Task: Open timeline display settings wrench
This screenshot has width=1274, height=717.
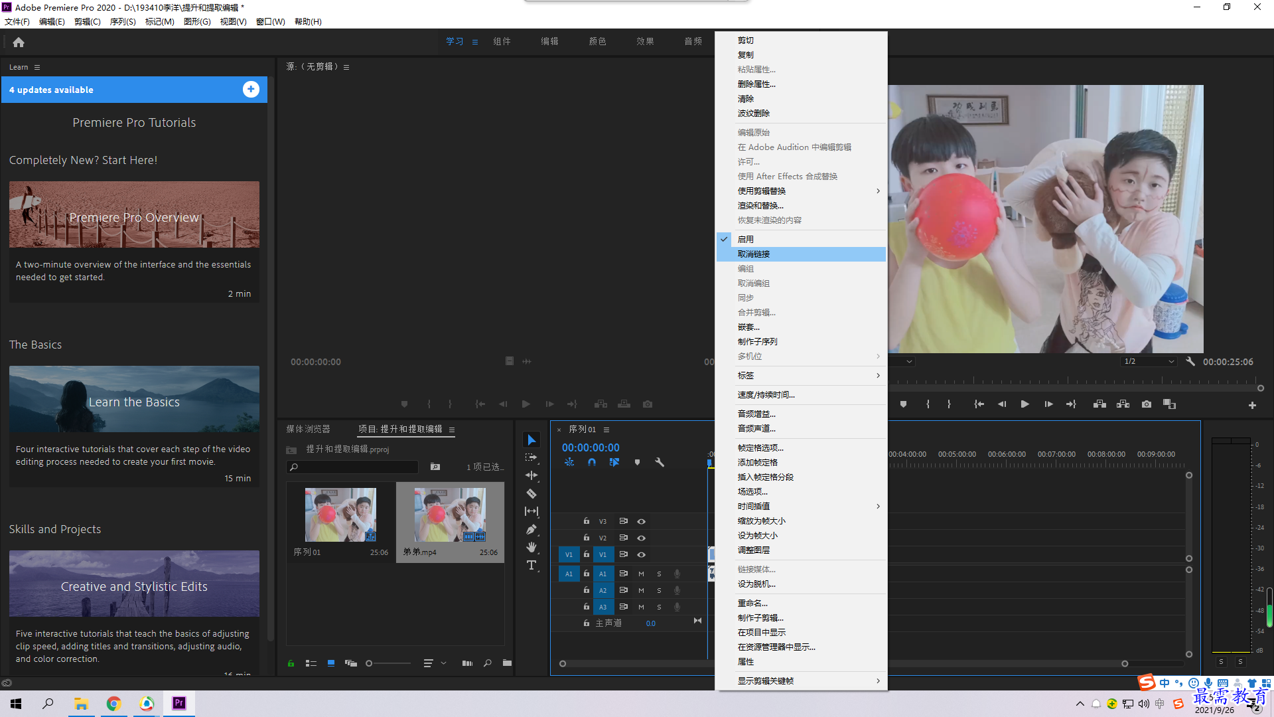Action: pos(660,462)
